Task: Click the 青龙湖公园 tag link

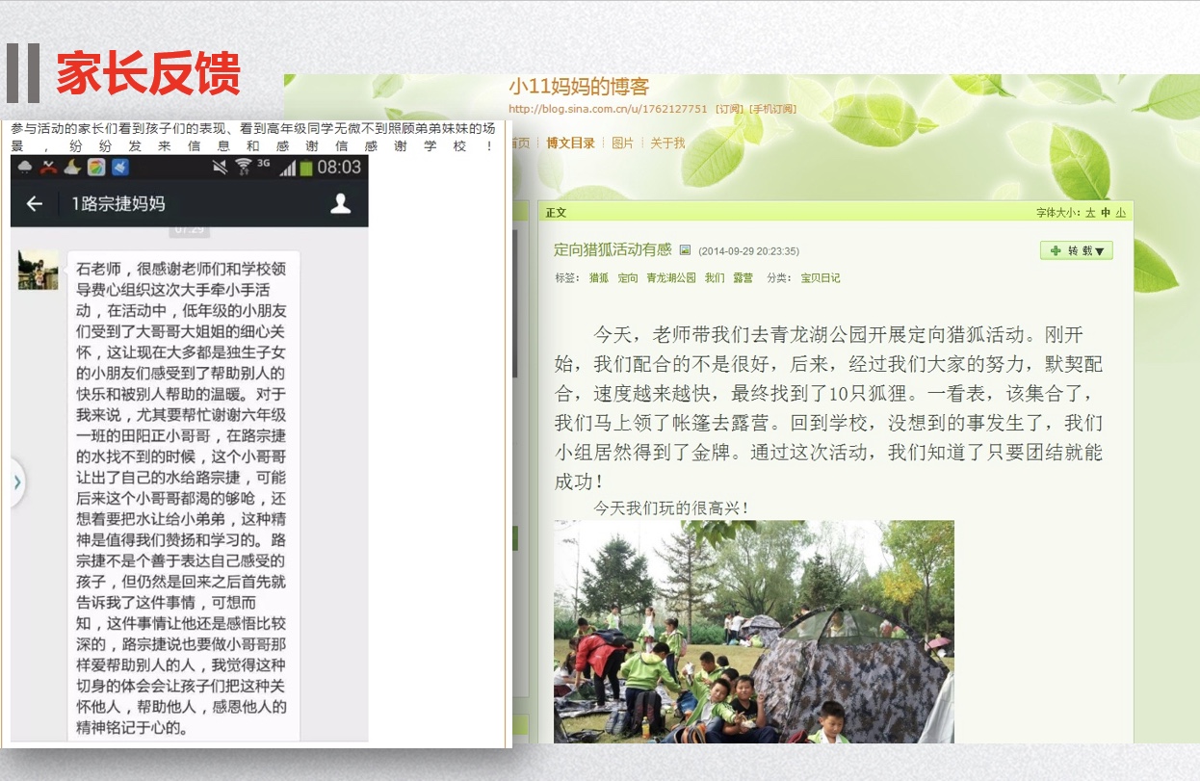Action: pyautogui.click(x=670, y=278)
